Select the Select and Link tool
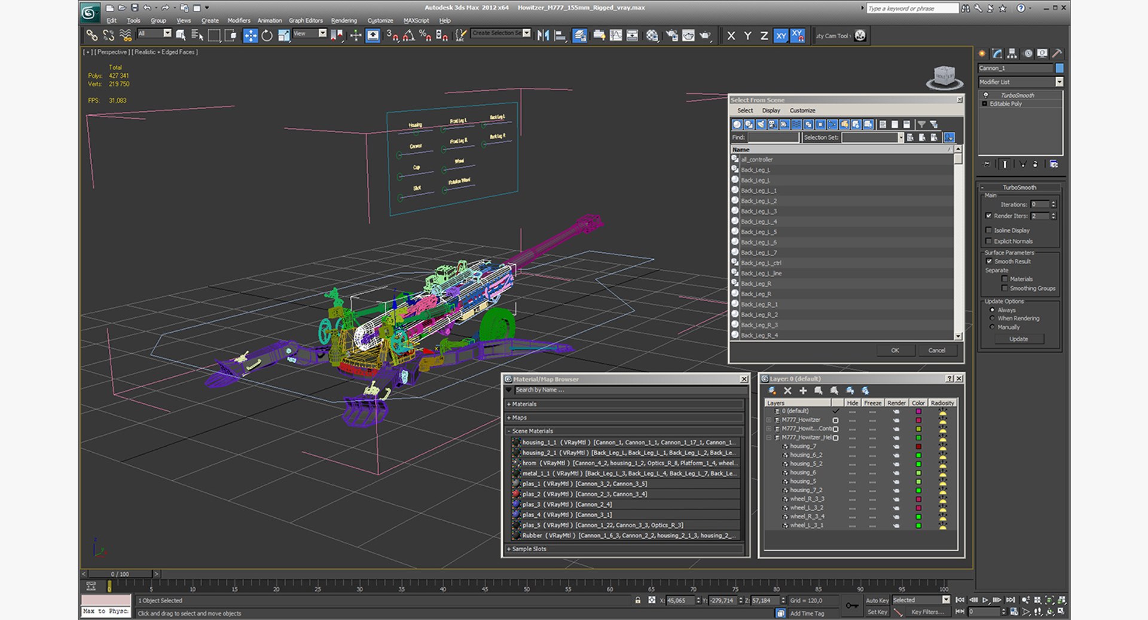 coord(91,35)
